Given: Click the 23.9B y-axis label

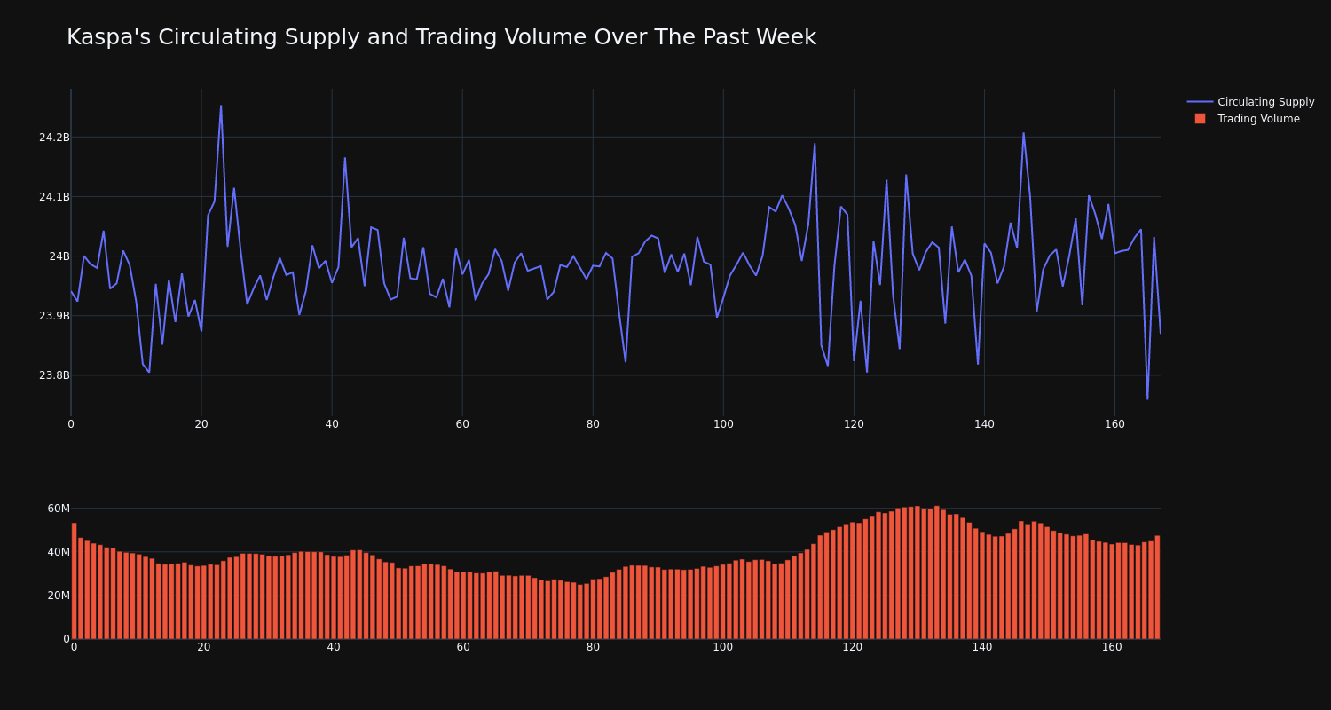Looking at the screenshot, I should (54, 316).
